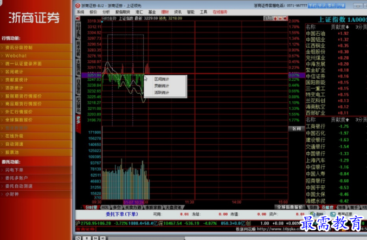Expand 外汇行情报价 in sidebar

36,112
